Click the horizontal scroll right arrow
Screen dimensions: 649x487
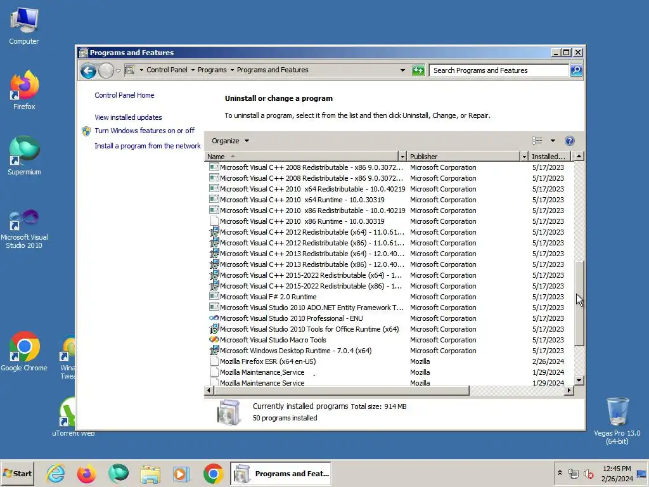pos(569,390)
